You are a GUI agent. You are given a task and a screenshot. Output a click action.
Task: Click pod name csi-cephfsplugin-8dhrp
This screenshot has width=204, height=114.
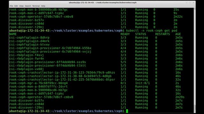[x=29, y=38]
